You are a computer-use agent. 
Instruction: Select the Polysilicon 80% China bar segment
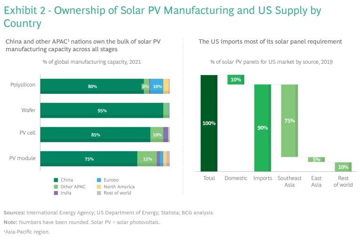point(92,86)
